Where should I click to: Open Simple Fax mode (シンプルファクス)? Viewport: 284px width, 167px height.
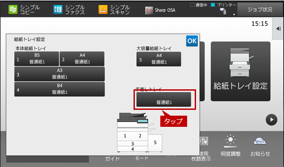69,9
